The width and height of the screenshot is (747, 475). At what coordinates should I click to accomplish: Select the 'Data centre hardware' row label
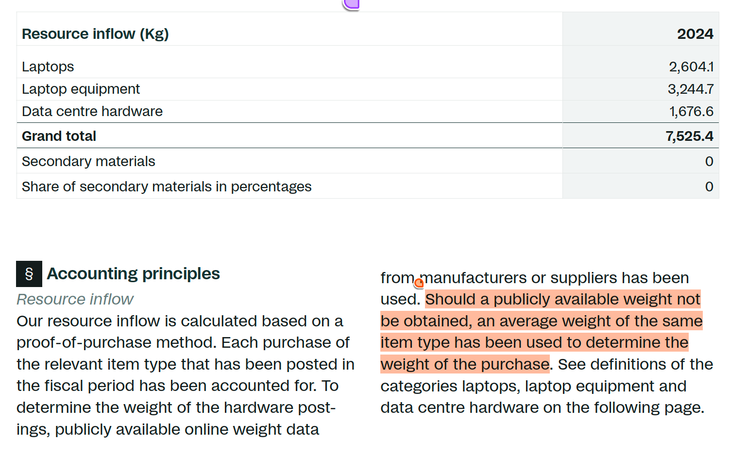[92, 112]
